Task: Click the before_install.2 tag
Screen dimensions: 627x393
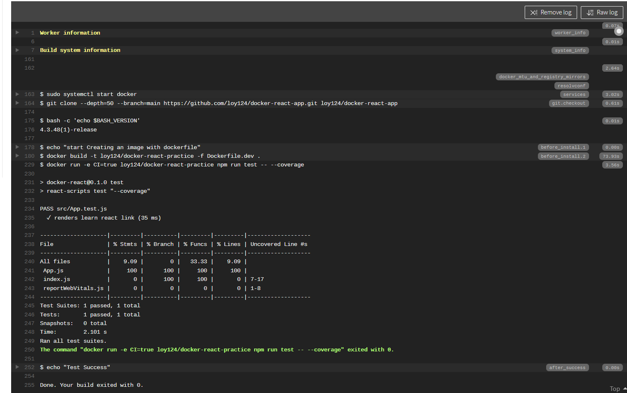Action: [x=563, y=157]
